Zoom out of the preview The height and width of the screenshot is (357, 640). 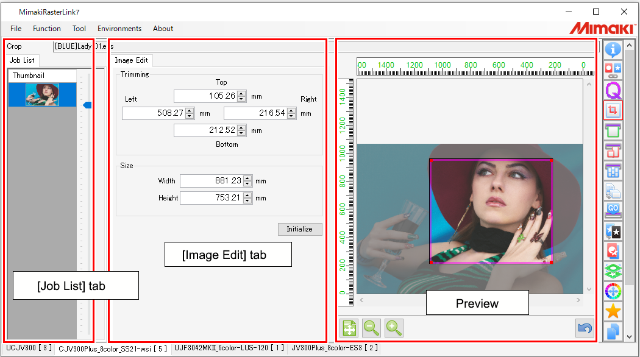(371, 328)
